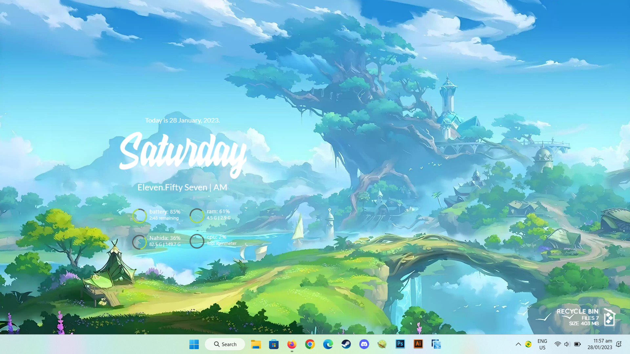Open Firefox from the taskbar
Viewport: 630px width, 354px height.
click(x=292, y=344)
